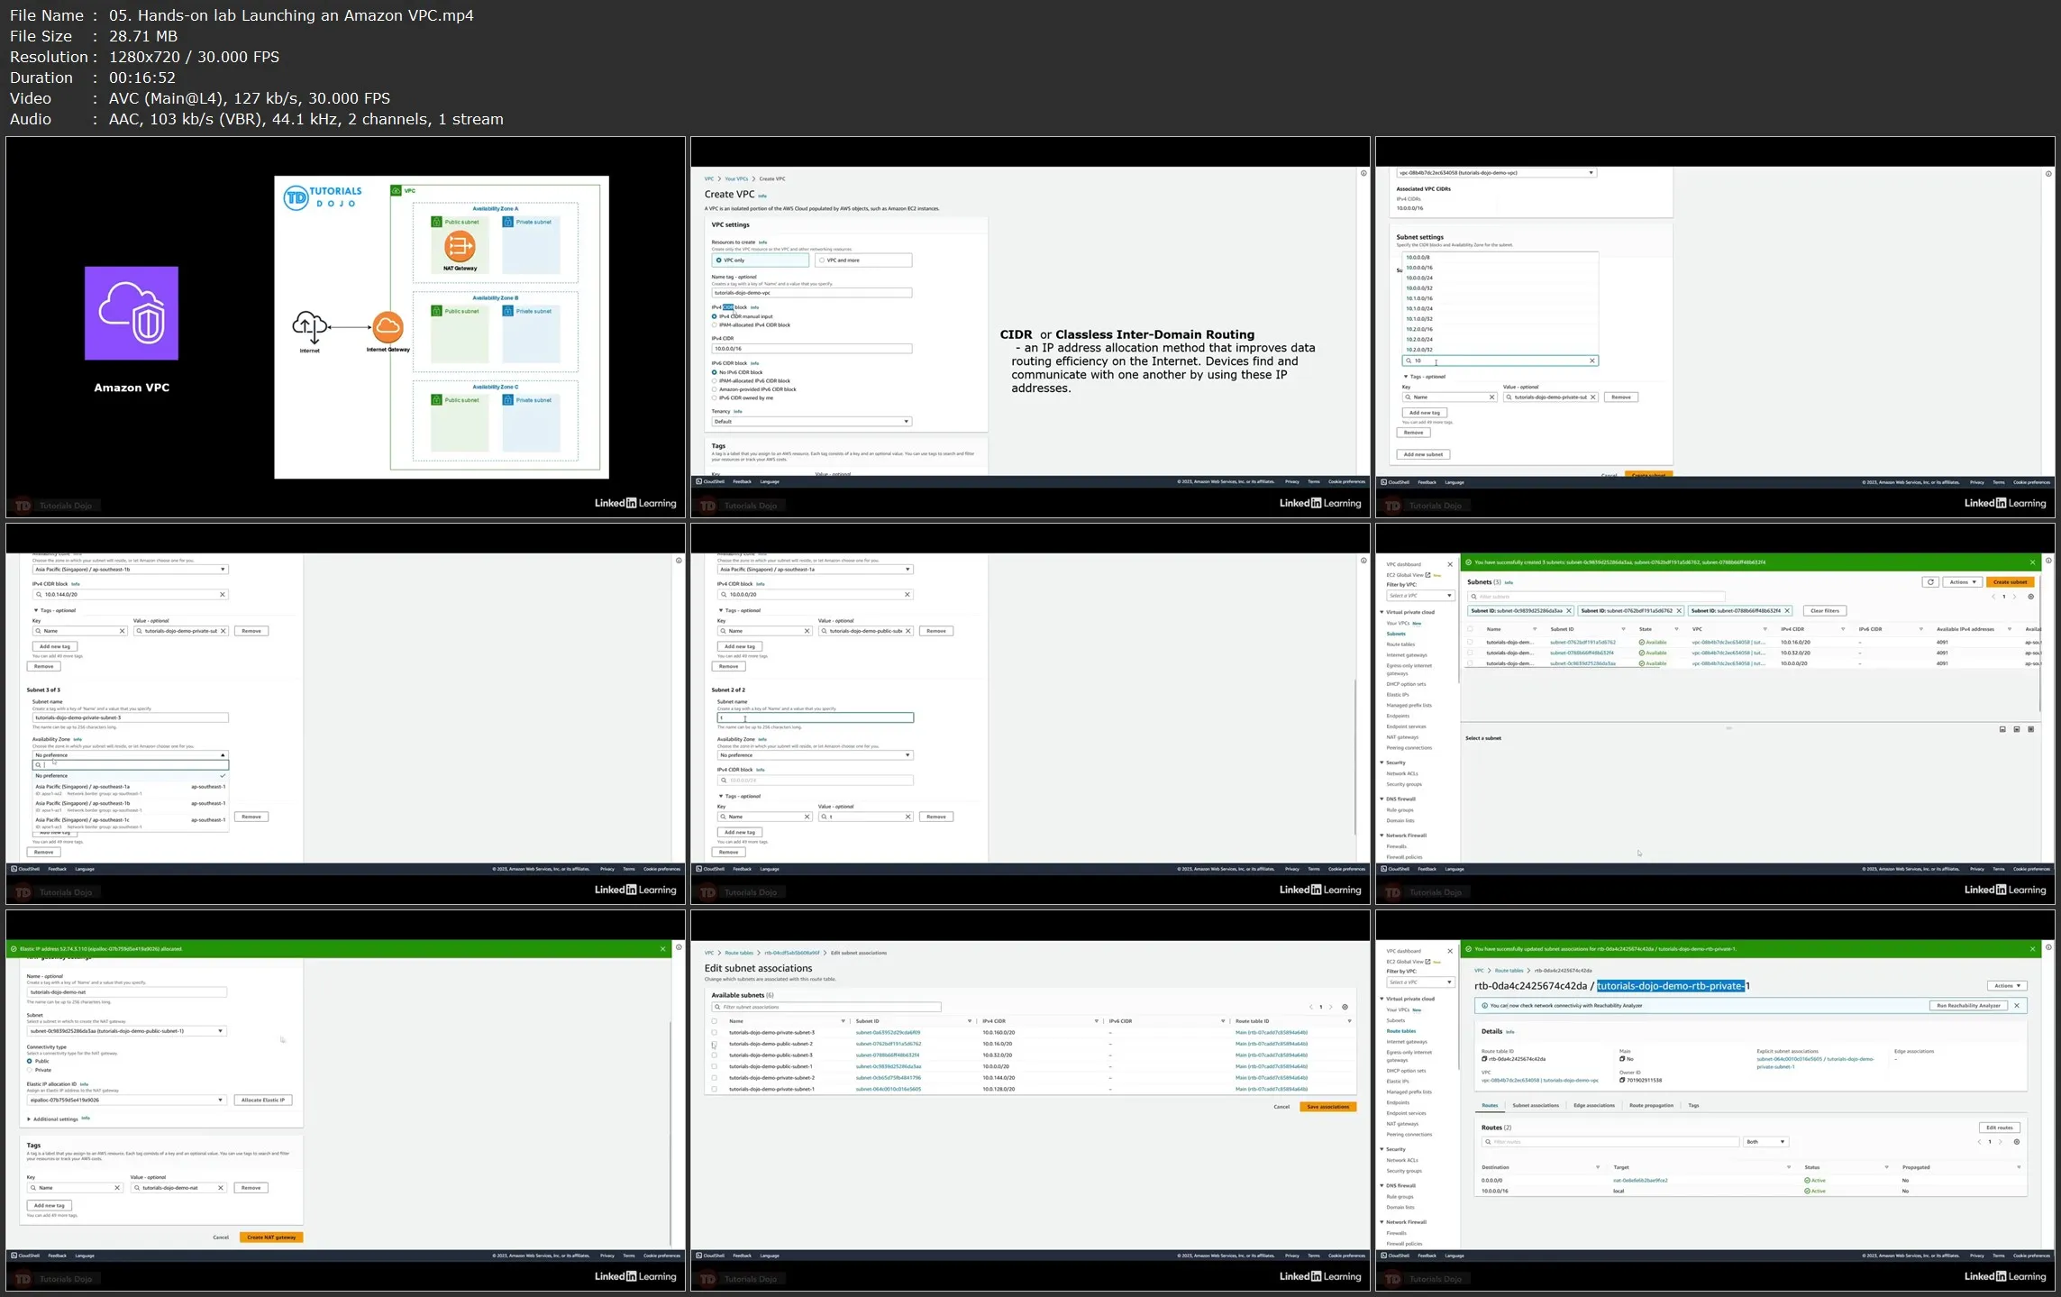Viewport: 2061px width, 1297px height.
Task: Switch to the Edge associations tab
Action: (1594, 1105)
